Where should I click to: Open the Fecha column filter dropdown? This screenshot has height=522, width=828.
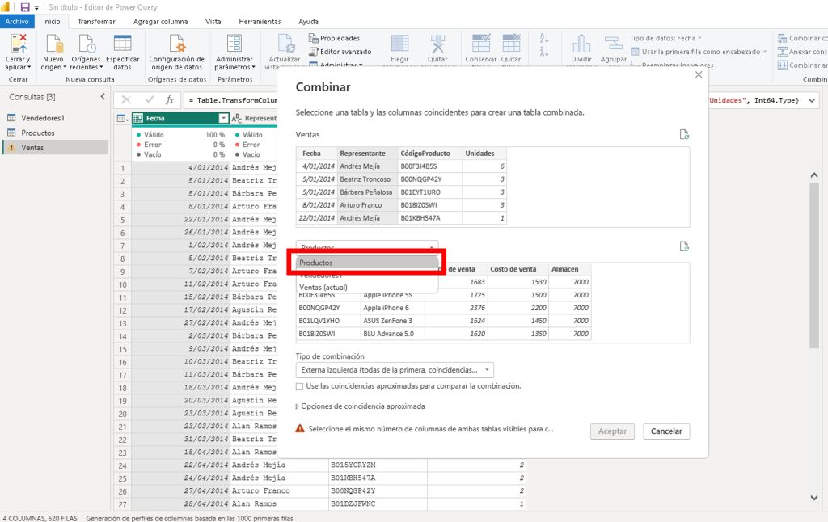222,118
